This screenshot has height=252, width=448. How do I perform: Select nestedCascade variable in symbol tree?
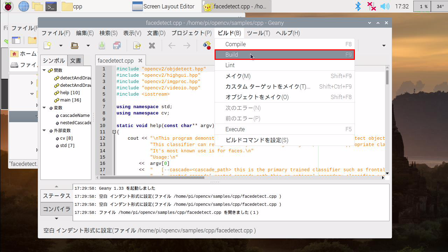[76, 123]
